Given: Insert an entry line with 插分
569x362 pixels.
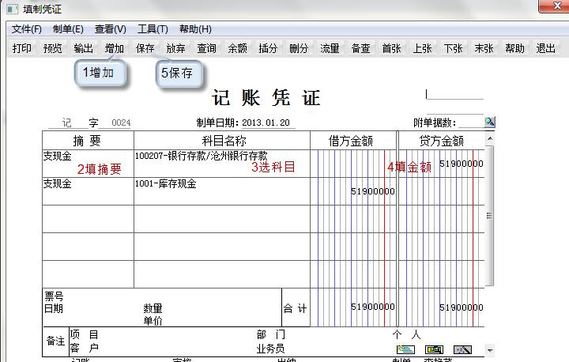Looking at the screenshot, I should click(268, 48).
